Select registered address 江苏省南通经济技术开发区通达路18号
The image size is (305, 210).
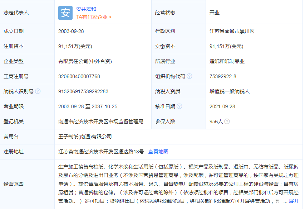coord(101,152)
